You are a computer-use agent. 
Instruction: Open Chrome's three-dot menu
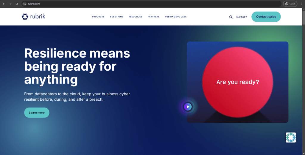301,4
